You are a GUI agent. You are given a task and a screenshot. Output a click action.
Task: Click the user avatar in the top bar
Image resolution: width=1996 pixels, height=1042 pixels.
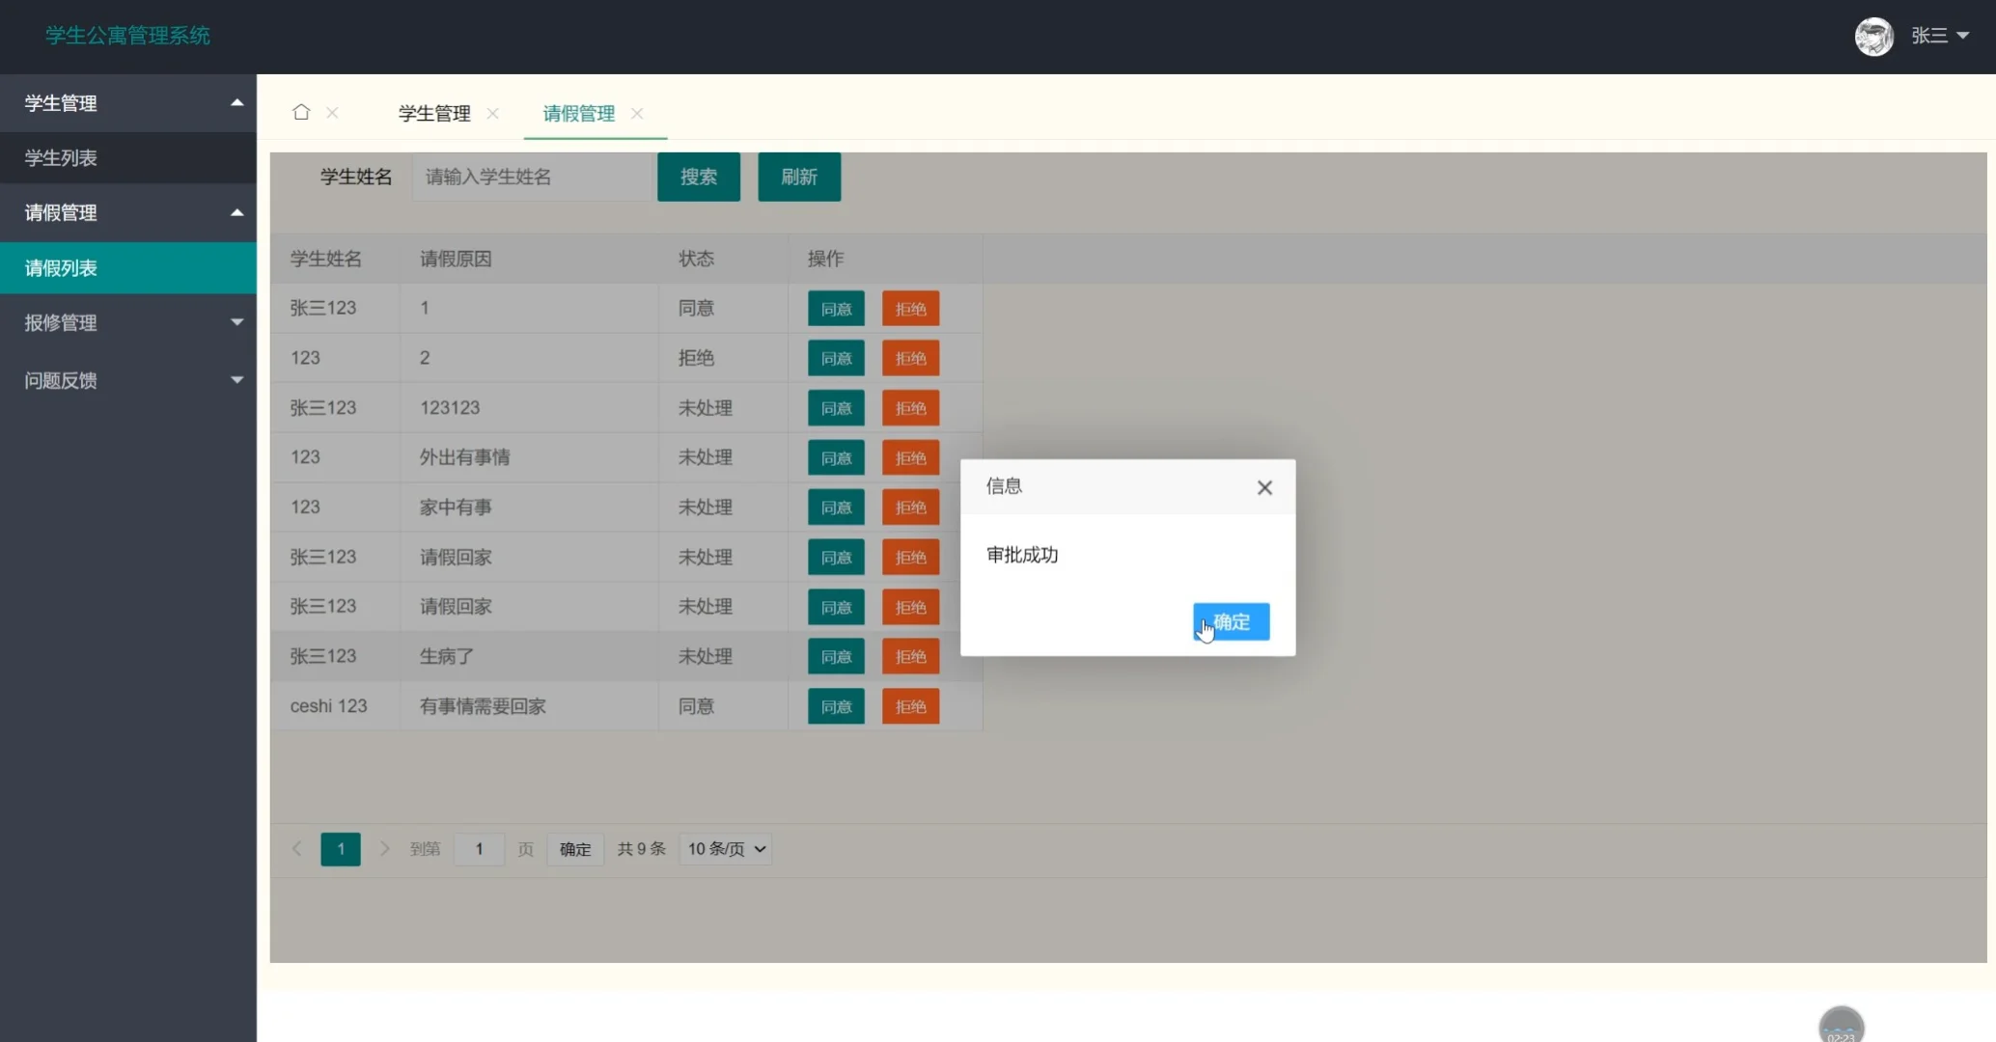1873,36
